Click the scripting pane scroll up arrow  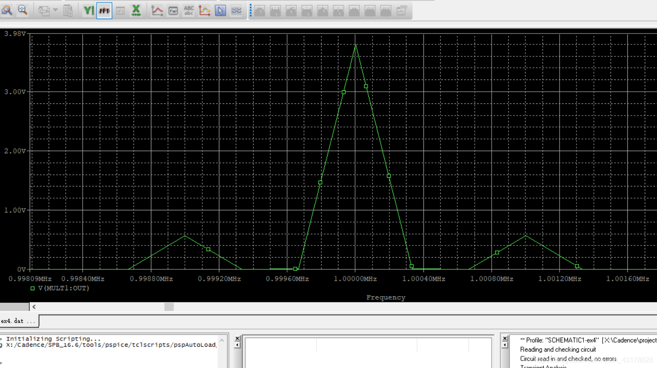222,341
